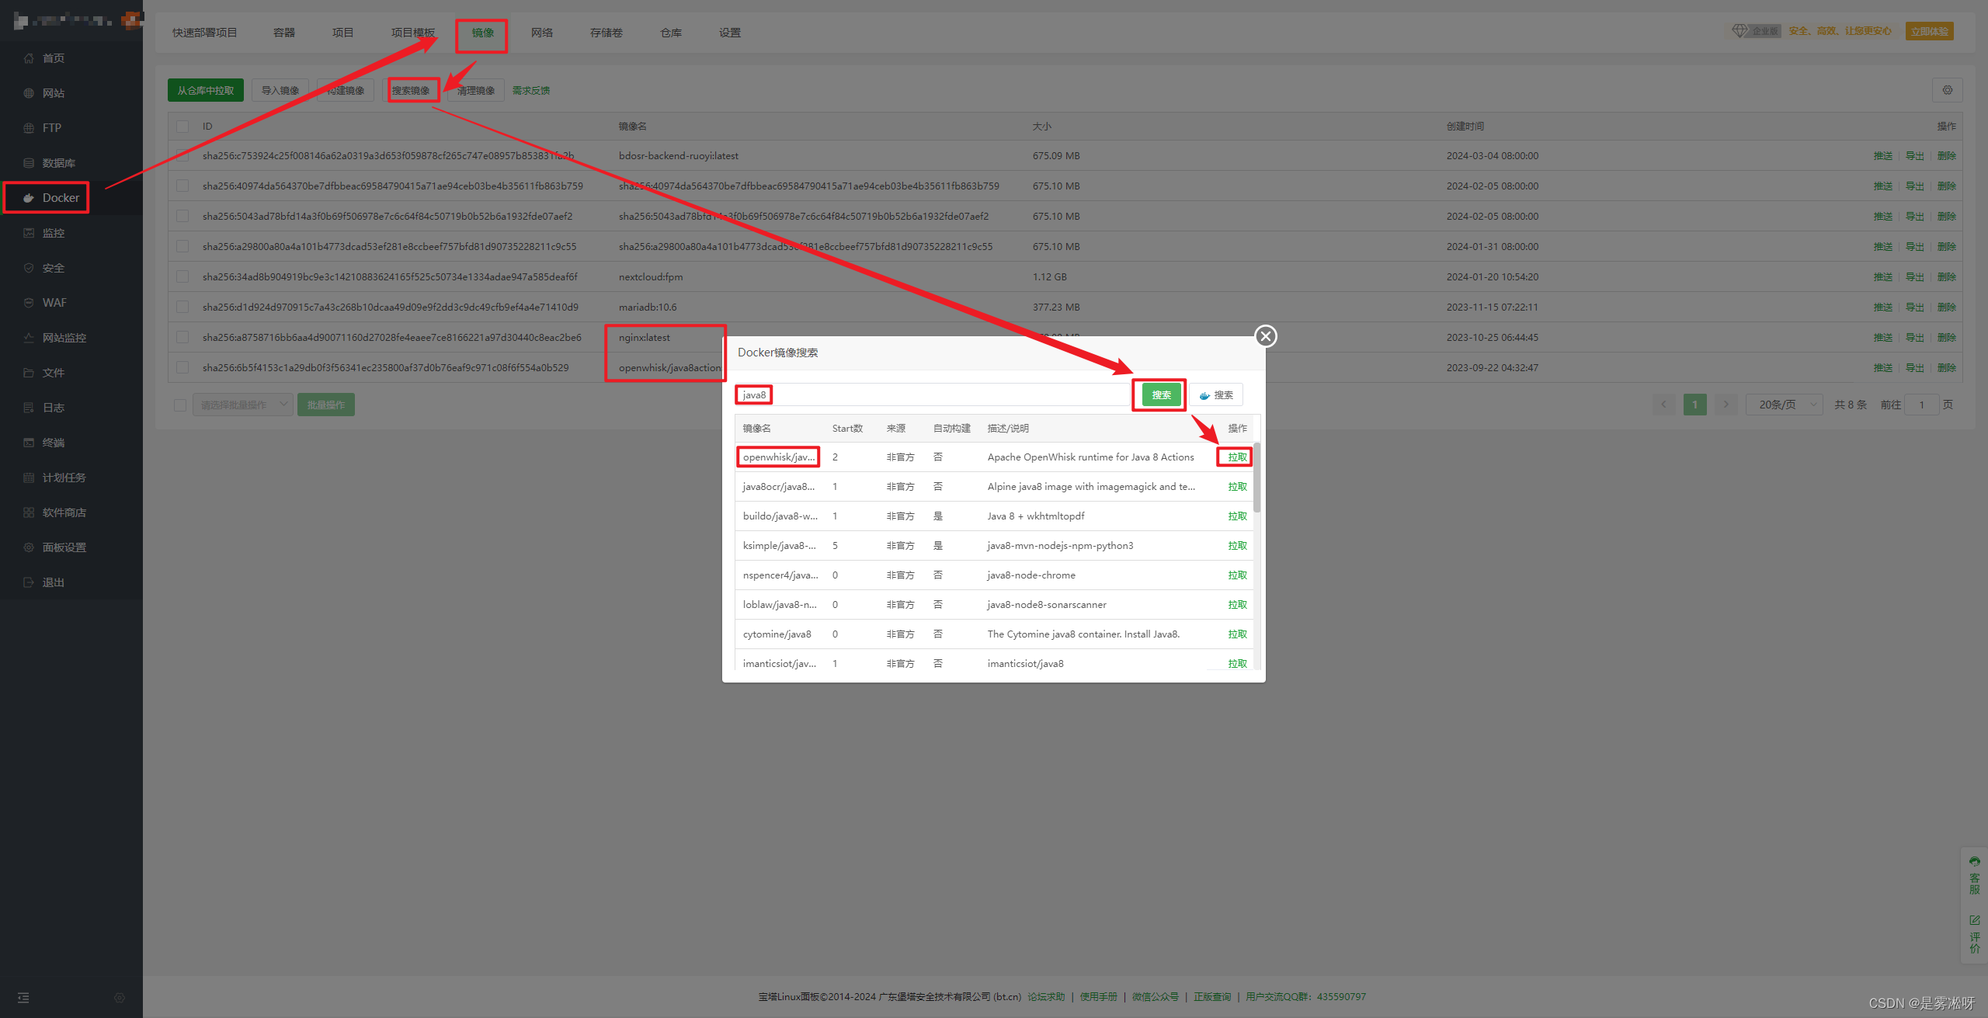Push bdosr-backend-ruoyi:latest via 推送
This screenshot has height=1018, width=1988.
1883,156
